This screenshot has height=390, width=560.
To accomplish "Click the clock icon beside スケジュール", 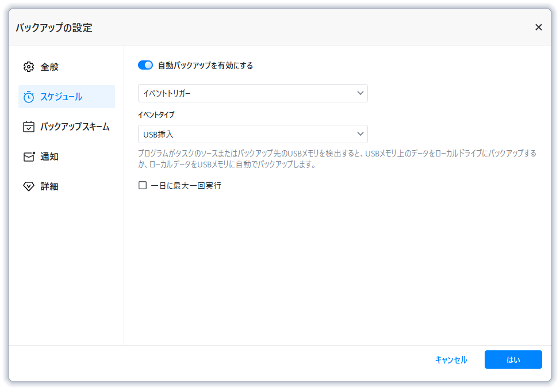I will (x=29, y=97).
